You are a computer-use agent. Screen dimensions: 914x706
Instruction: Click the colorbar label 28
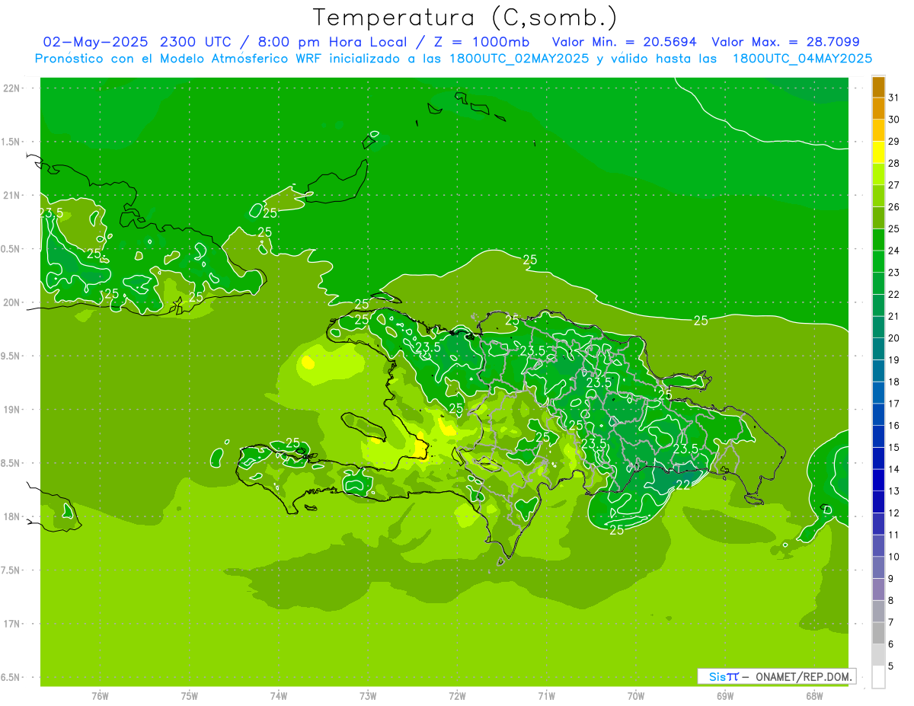894,163
